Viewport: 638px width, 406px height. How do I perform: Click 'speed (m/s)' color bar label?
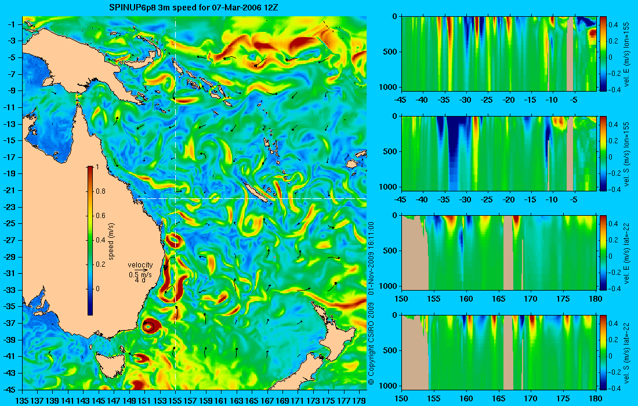point(111,241)
